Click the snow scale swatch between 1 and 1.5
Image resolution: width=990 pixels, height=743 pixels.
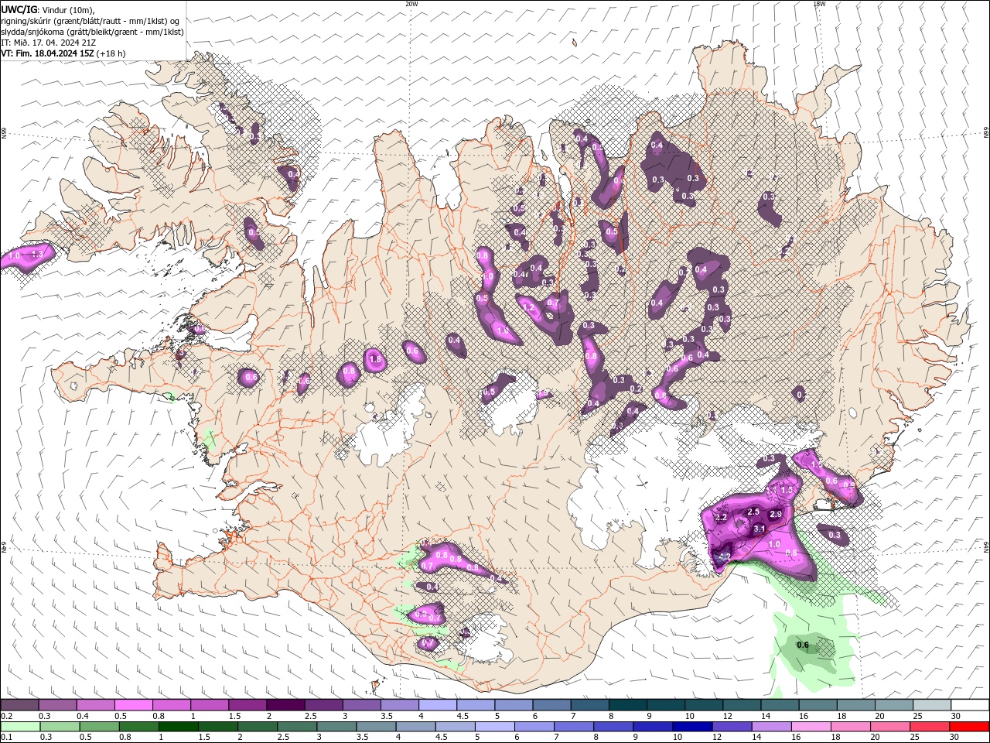[x=210, y=705]
